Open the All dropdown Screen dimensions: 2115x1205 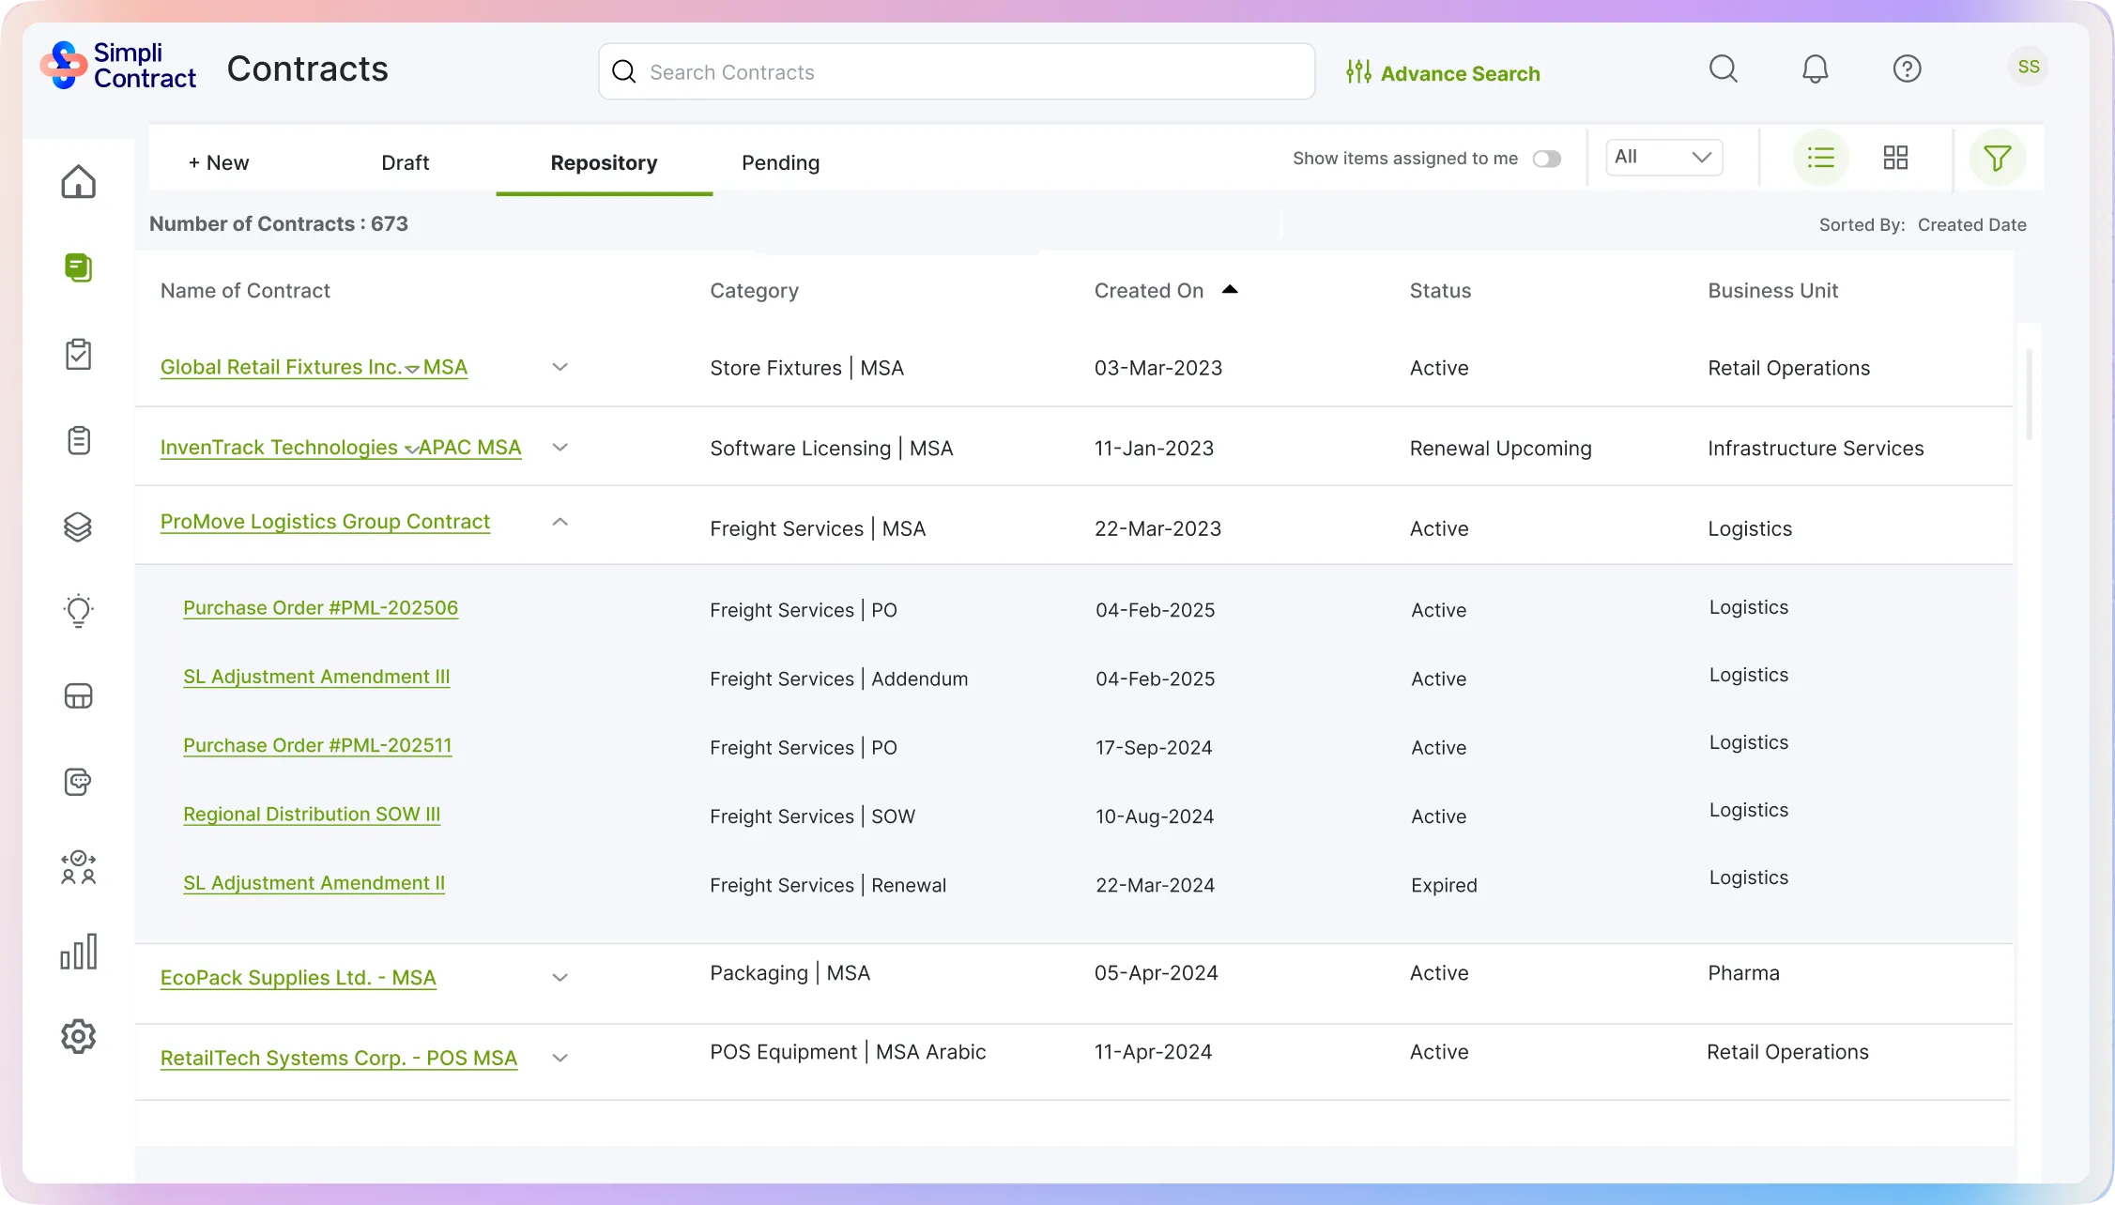point(1664,157)
